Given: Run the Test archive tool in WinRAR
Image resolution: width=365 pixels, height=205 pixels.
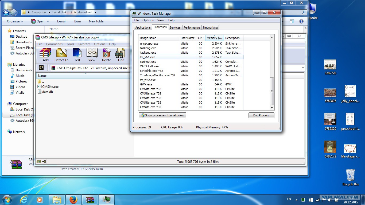Looking at the screenshot, I should click(x=77, y=55).
